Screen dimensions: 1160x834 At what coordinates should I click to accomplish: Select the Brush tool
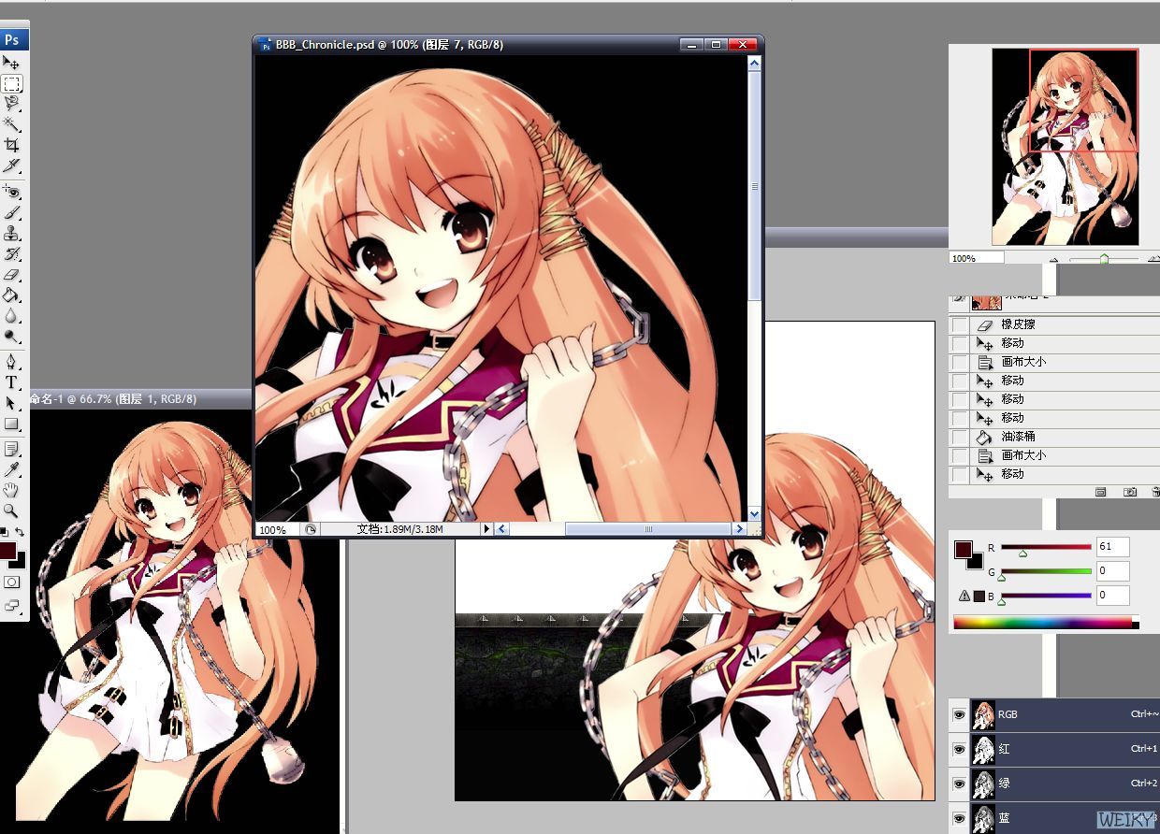click(12, 213)
